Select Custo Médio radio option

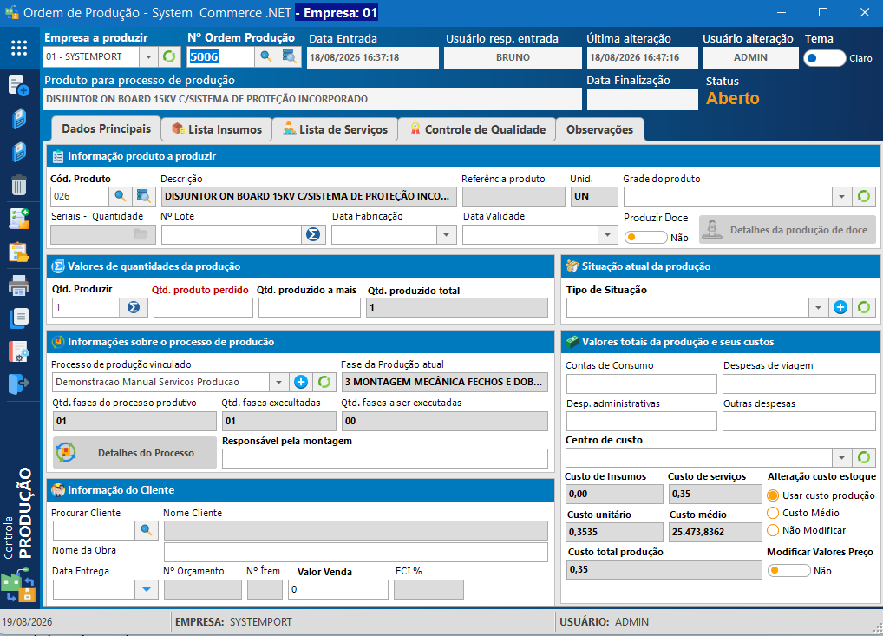[773, 513]
